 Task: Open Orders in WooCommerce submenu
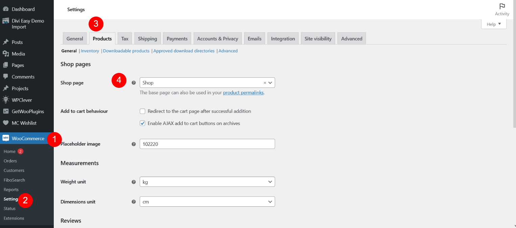tap(10, 161)
